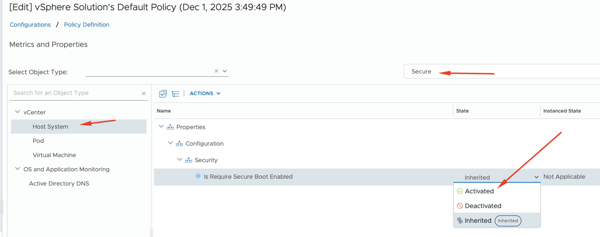This screenshot has width=600, height=237.
Task: Choose Activated in the state dropdown
Action: (x=479, y=191)
